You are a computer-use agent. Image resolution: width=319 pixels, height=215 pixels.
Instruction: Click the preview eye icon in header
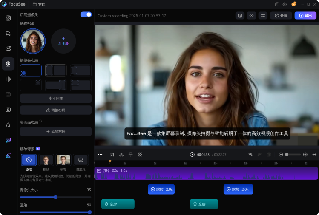pyautogui.click(x=251, y=16)
